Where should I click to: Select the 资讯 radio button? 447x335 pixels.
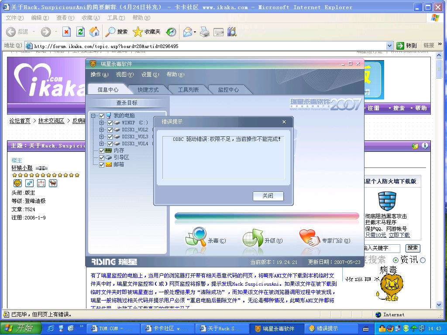coord(395,260)
